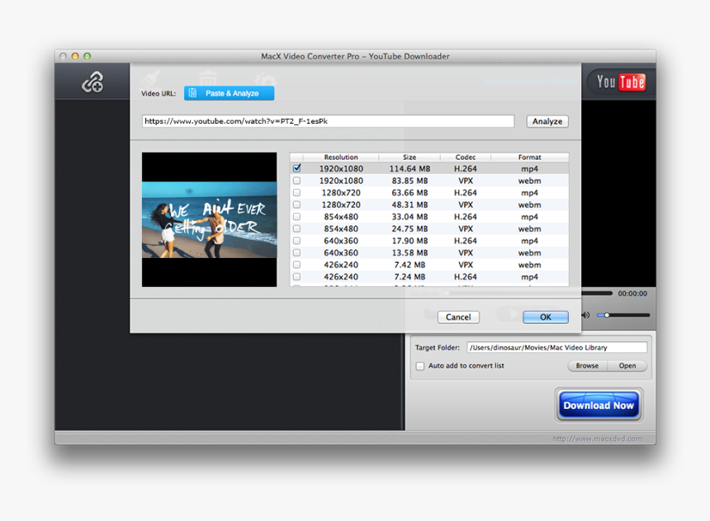
Task: Click the add link icon
Action: (92, 82)
